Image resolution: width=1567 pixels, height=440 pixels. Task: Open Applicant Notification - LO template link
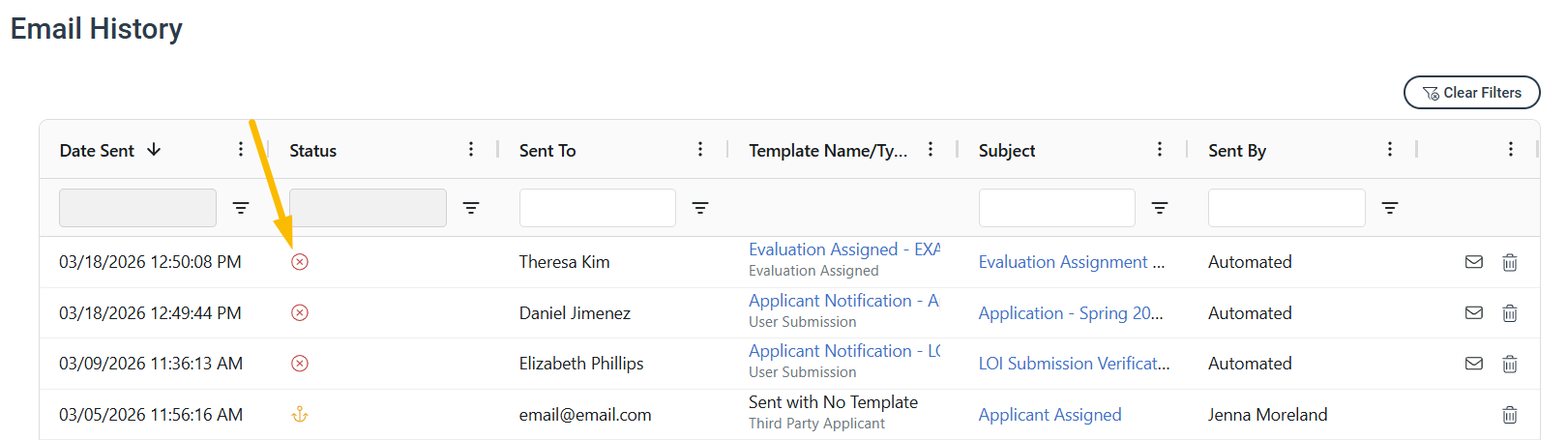pyautogui.click(x=844, y=351)
